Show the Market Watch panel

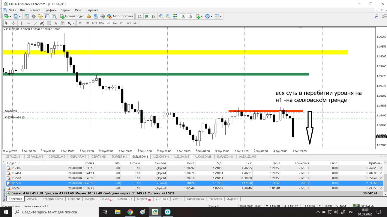(x=27, y=16)
